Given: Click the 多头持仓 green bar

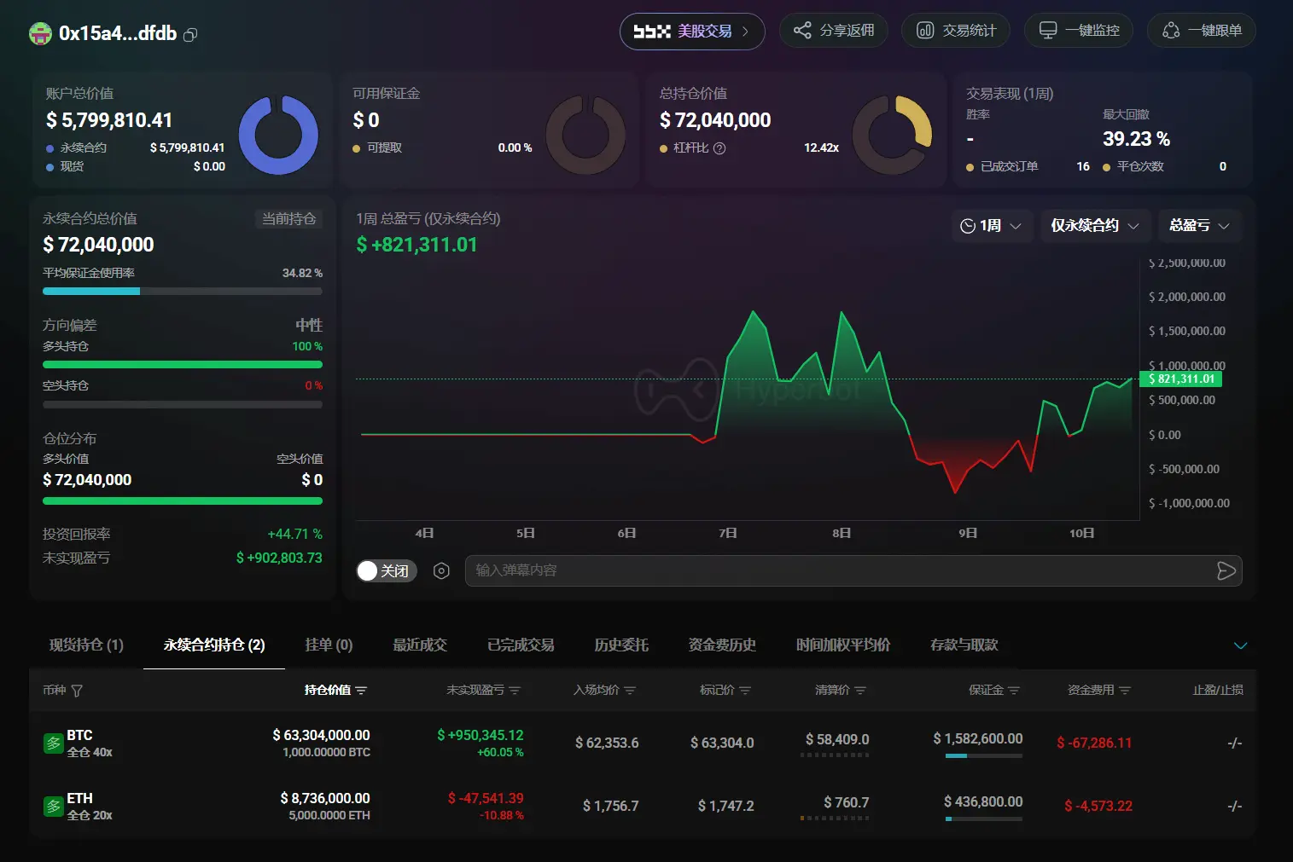Looking at the screenshot, I should [183, 365].
